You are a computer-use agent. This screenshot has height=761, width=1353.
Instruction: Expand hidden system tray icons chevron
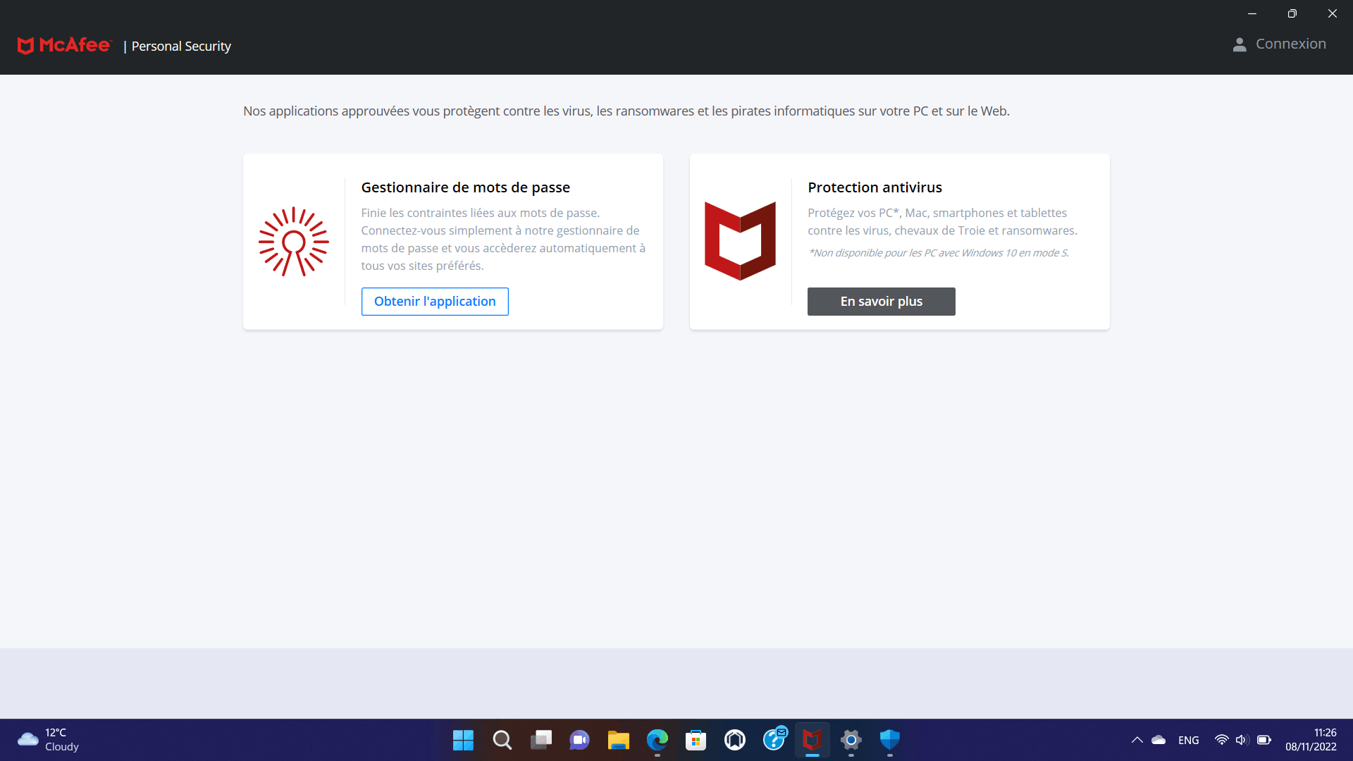point(1137,740)
